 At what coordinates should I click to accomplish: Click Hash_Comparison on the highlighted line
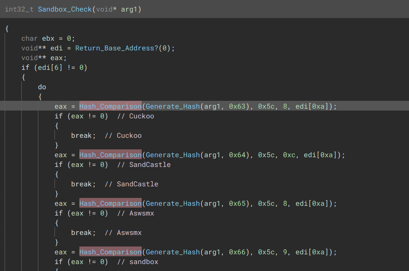point(110,106)
